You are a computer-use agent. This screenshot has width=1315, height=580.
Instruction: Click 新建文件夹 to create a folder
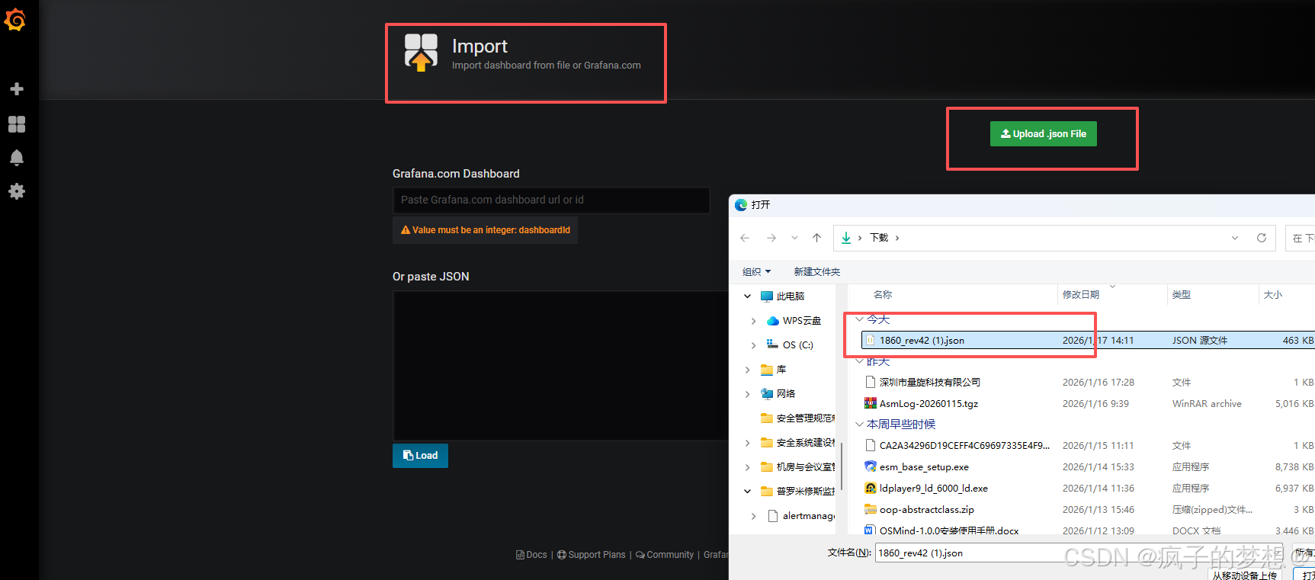816,271
